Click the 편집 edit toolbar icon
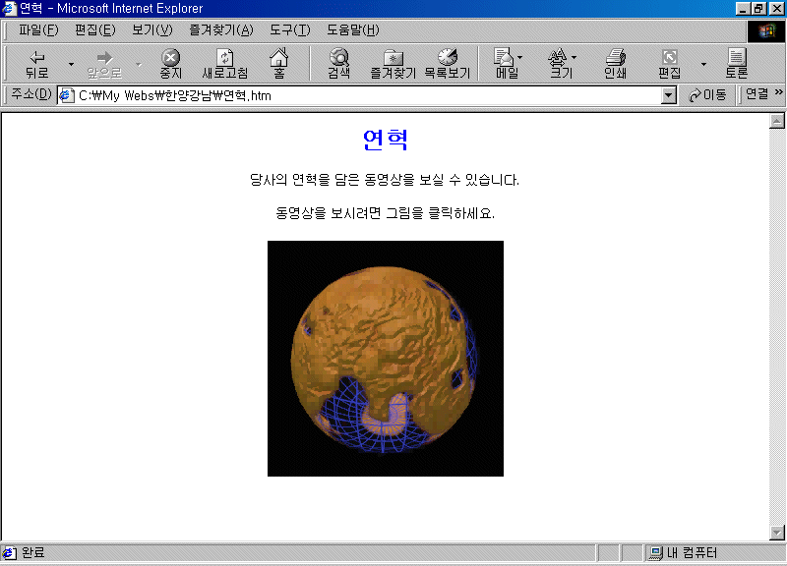787x566 pixels. pyautogui.click(x=670, y=57)
